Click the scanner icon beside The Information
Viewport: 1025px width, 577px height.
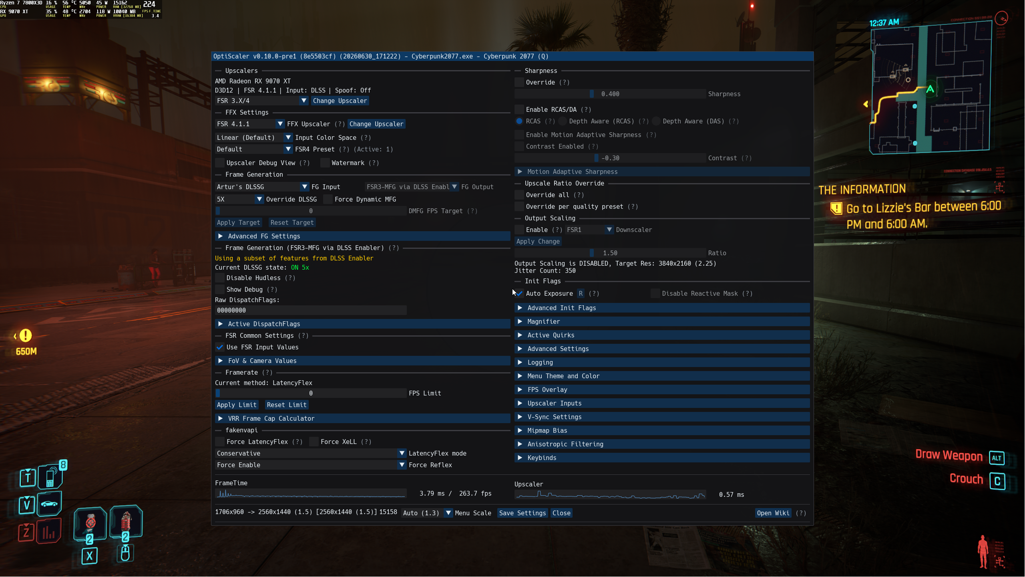999,187
